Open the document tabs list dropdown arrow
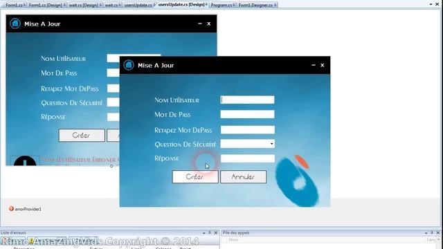This screenshot has width=443, height=249. (431, 4)
